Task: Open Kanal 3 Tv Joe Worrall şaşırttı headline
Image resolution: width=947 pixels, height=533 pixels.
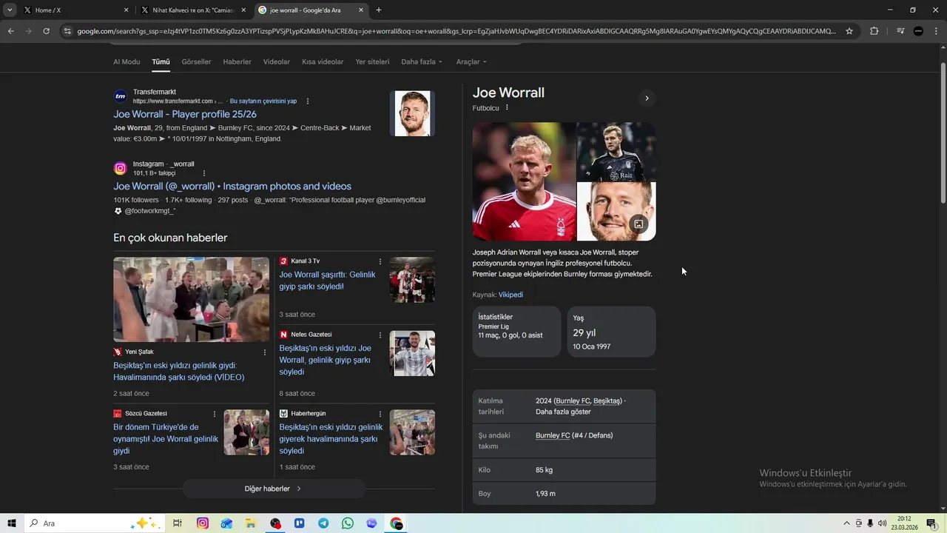Action: pos(327,281)
